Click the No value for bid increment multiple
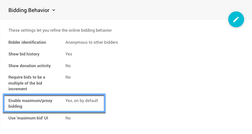The width and height of the screenshot is (252, 134). (68, 77)
